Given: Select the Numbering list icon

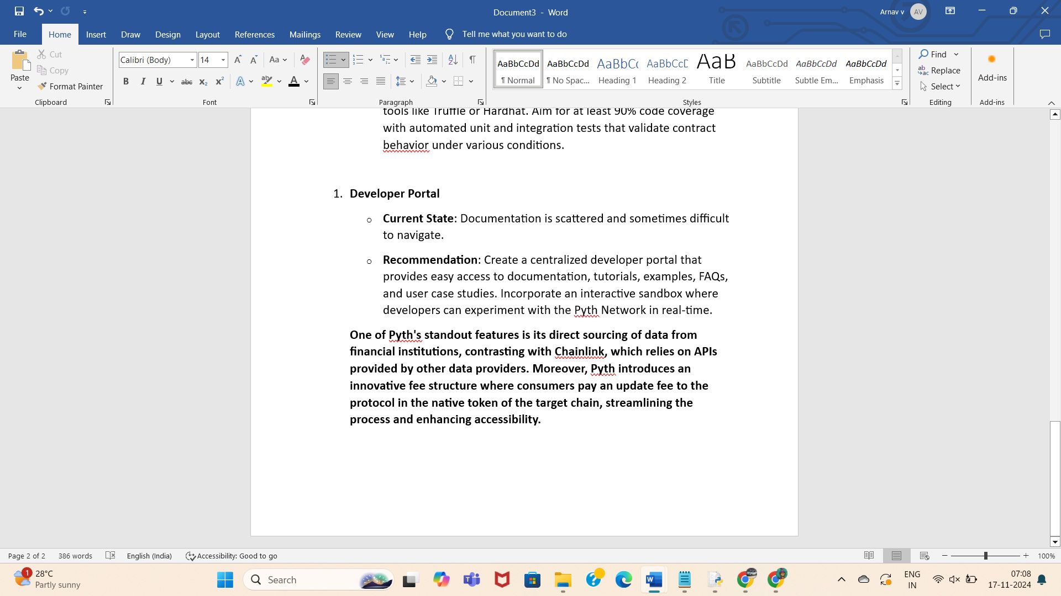Looking at the screenshot, I should pyautogui.click(x=358, y=59).
